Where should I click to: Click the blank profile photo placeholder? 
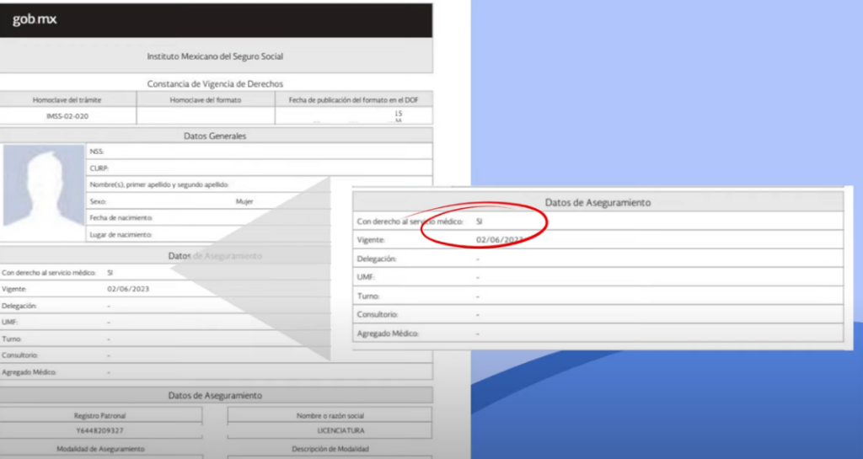coord(44,185)
